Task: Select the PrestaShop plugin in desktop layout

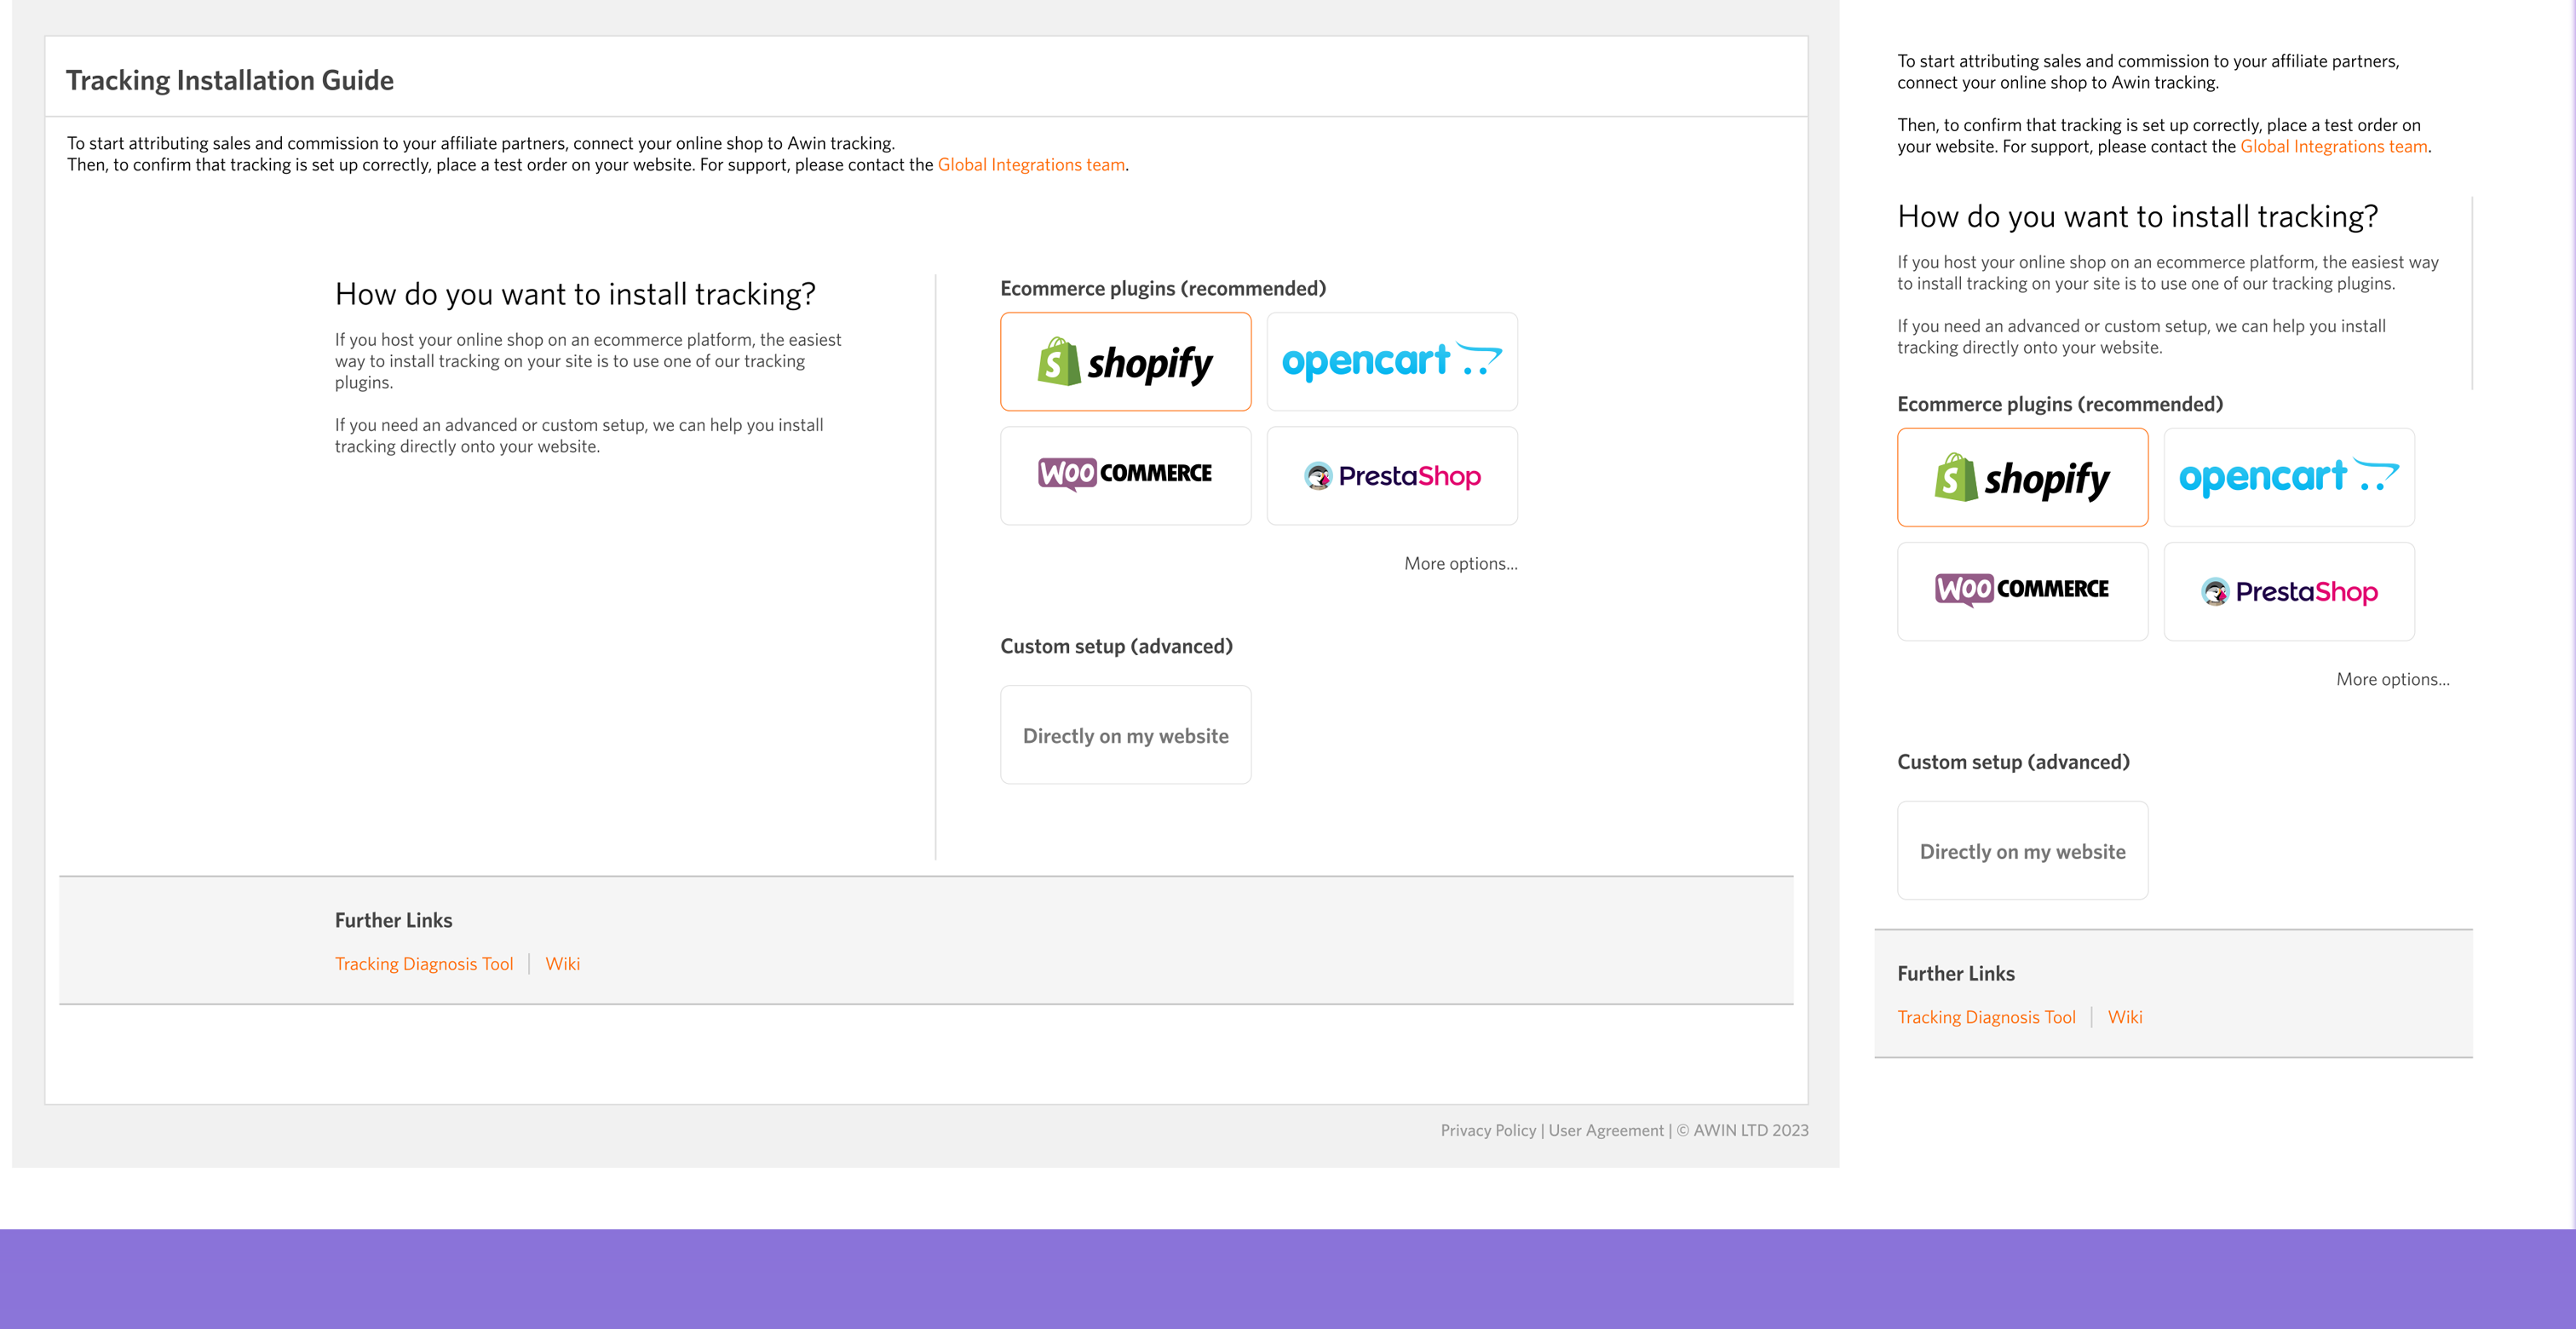Action: pos(1391,475)
